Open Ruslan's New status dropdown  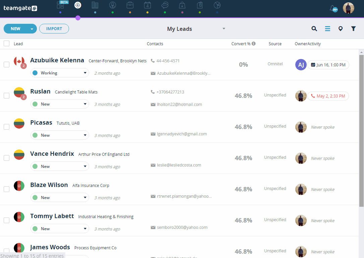60,104
